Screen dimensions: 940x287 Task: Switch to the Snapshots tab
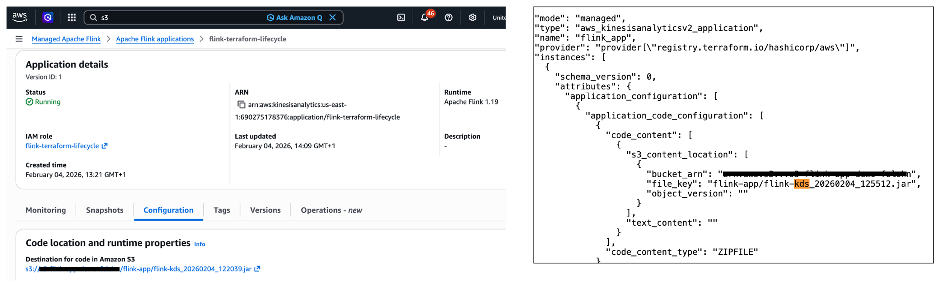coord(105,210)
